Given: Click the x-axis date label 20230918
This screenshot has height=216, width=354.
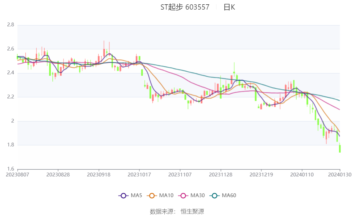Looking at the screenshot, I should pyautogui.click(x=99, y=175).
